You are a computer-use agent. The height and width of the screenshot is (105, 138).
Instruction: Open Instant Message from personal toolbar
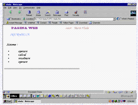coord(14,23)
